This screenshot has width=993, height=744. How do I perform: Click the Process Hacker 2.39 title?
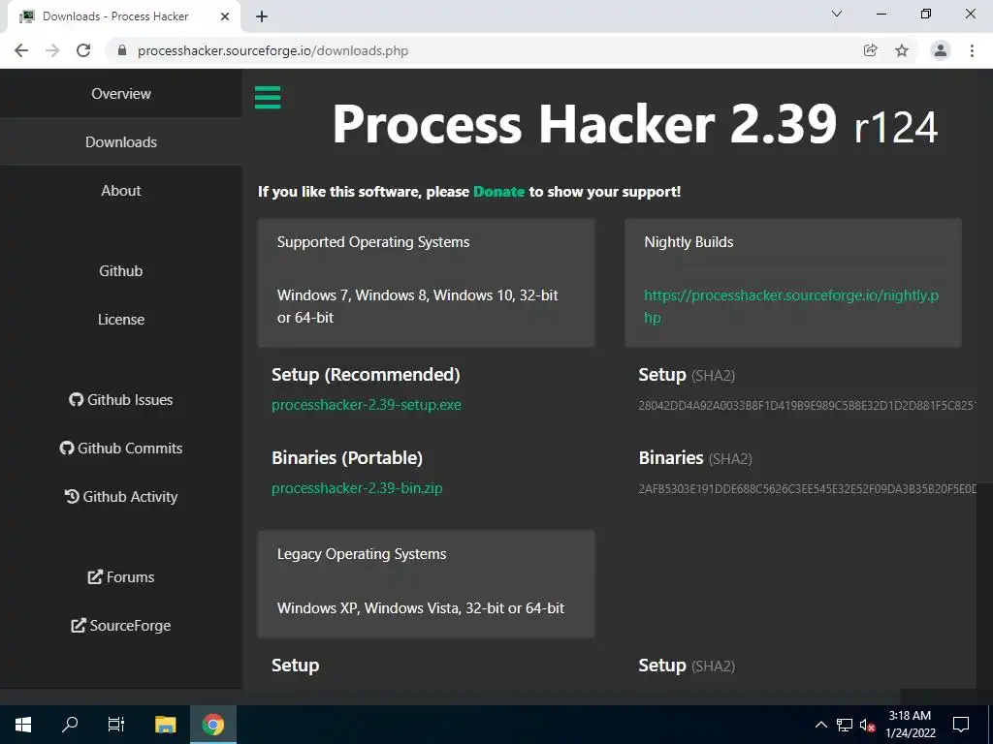click(x=634, y=124)
